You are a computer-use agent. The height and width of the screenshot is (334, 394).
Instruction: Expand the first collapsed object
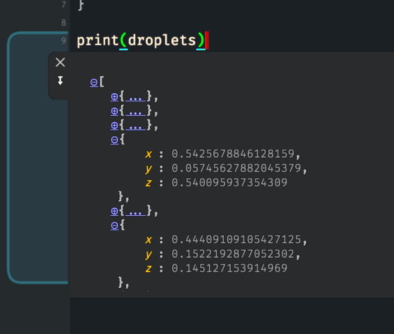(114, 96)
